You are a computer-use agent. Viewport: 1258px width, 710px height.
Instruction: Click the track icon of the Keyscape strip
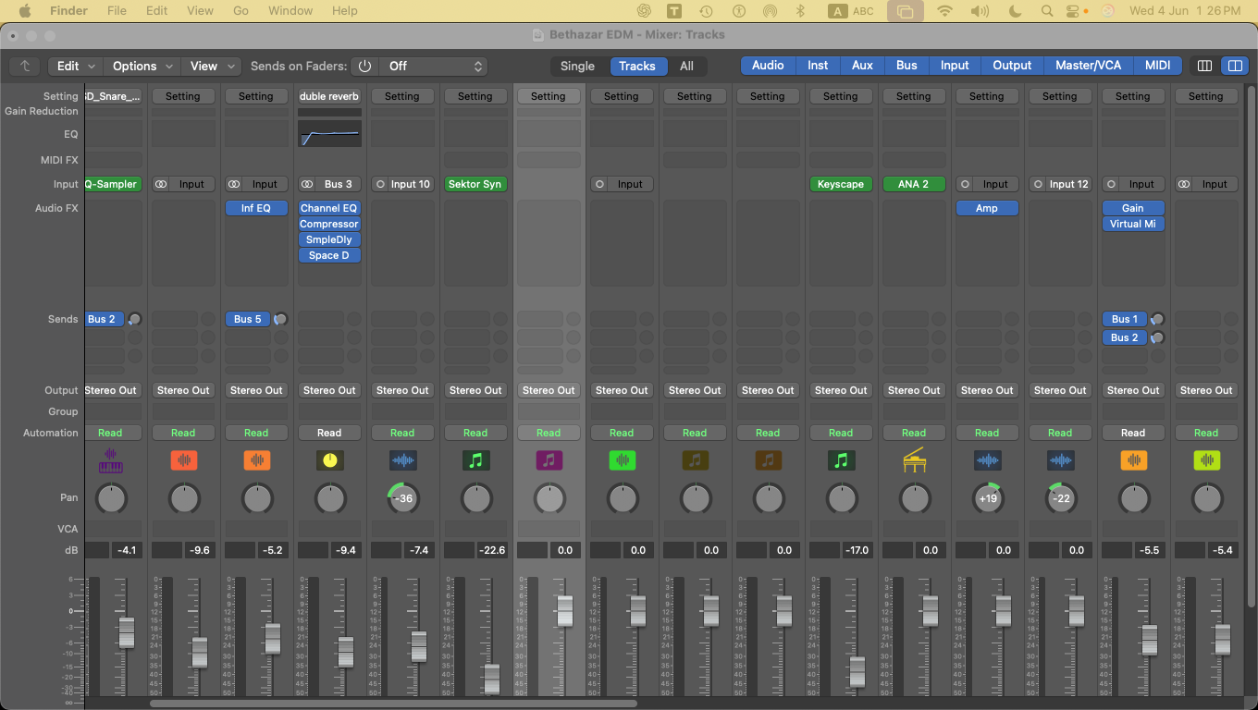[x=841, y=459]
